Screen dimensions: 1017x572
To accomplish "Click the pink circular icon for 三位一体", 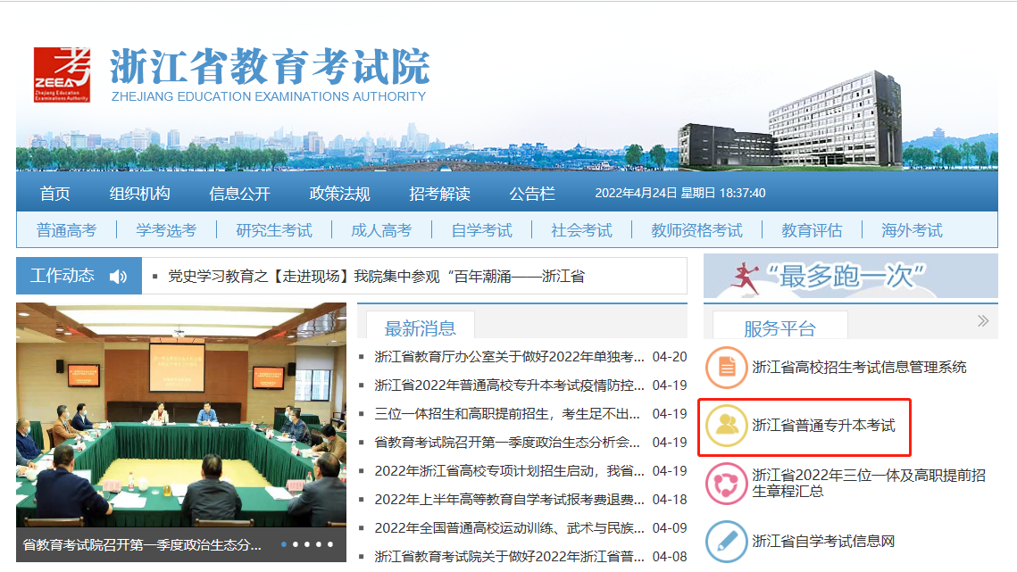I will (x=726, y=484).
